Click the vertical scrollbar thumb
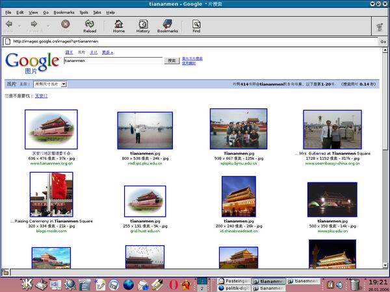The height and width of the screenshot is (292, 390). pyautogui.click(x=385, y=101)
